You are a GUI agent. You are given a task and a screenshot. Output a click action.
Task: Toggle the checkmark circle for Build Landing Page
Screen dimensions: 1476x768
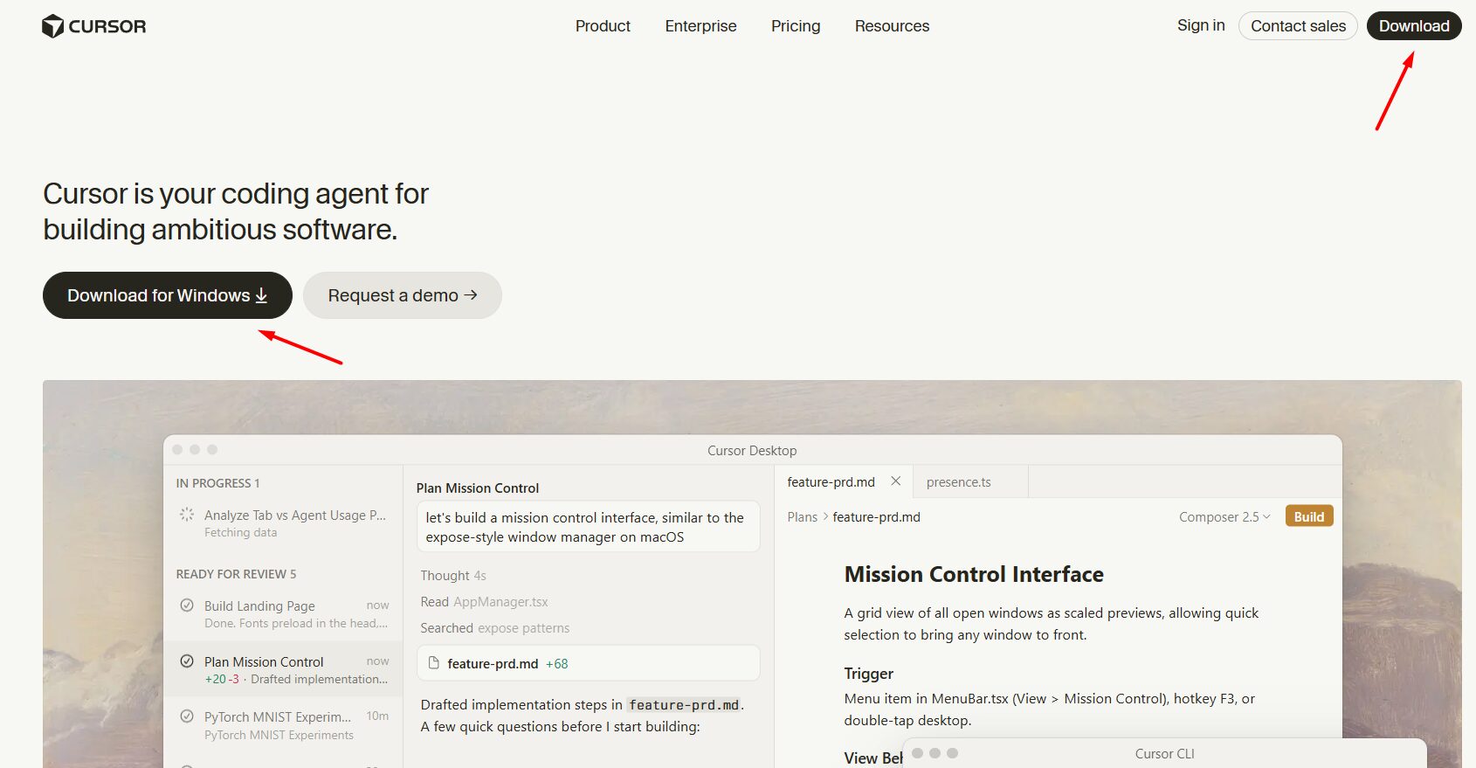coord(187,605)
